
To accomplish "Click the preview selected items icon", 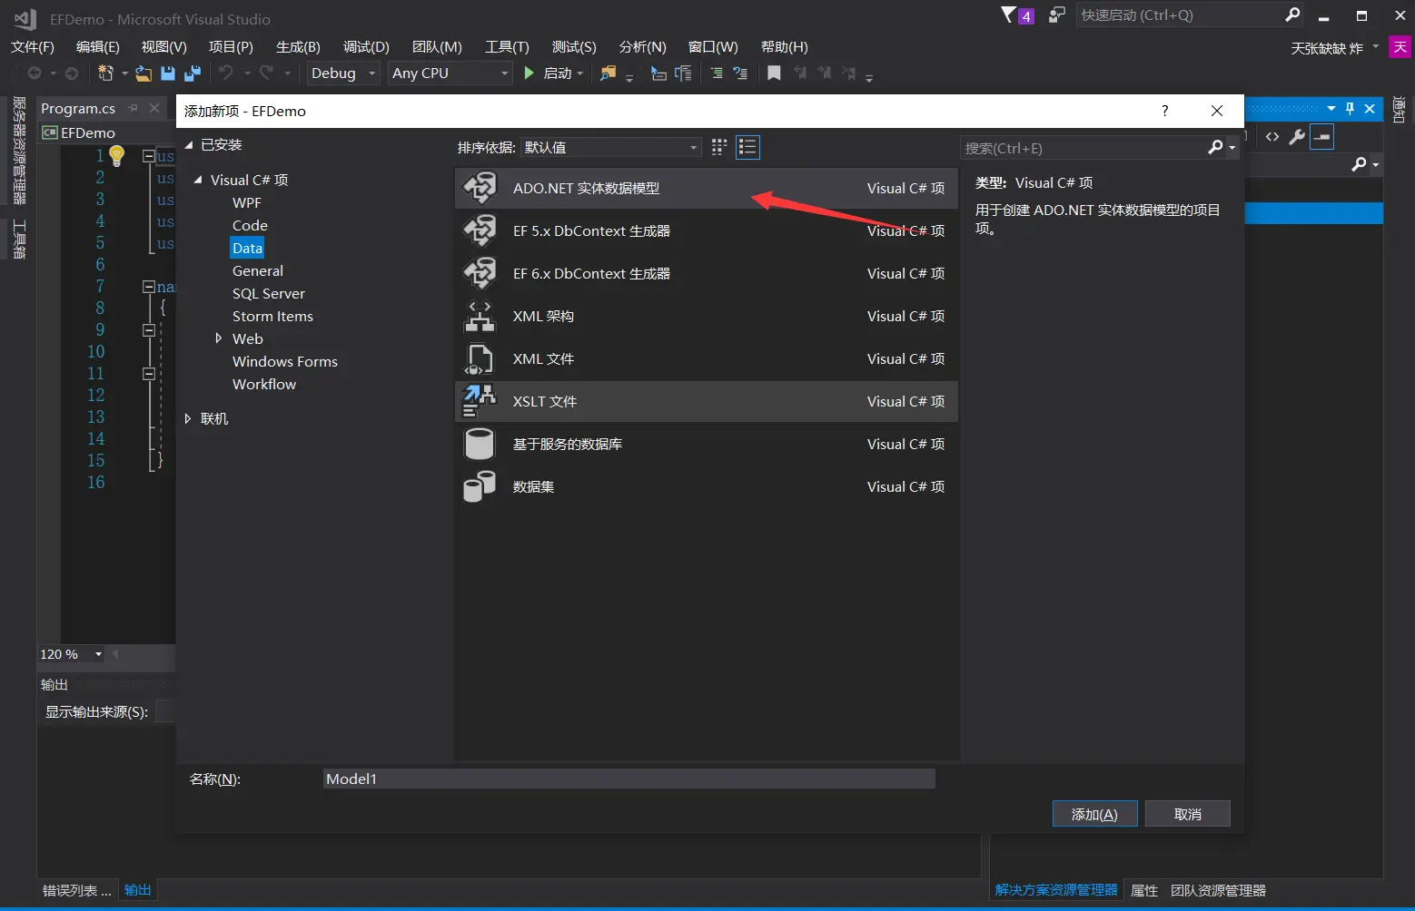I will (x=1322, y=137).
